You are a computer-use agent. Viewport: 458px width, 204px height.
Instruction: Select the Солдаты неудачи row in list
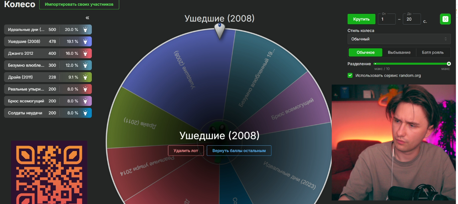[48, 113]
